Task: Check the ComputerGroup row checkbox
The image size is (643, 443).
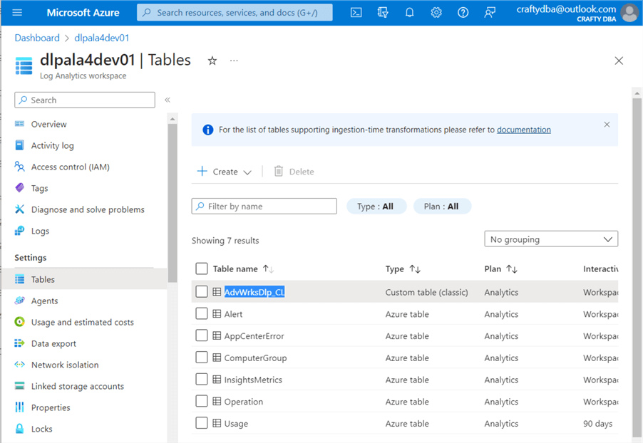Action: click(201, 358)
